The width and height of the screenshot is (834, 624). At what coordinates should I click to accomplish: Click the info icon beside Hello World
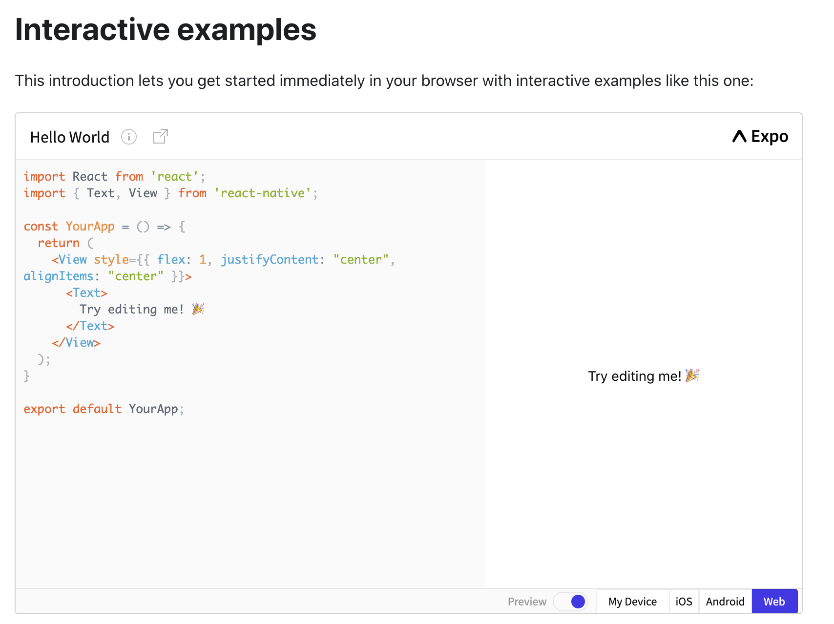coord(129,137)
